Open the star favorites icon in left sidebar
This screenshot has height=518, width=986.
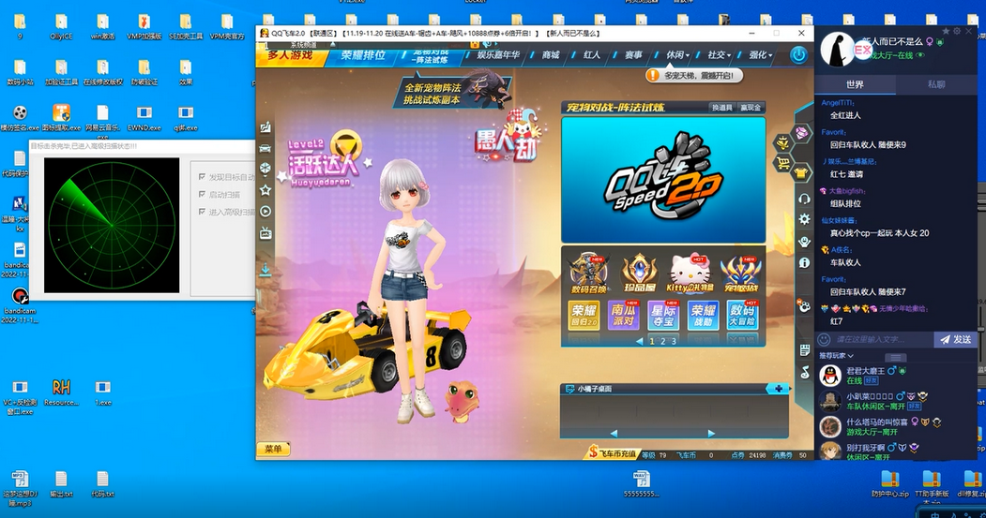265,190
